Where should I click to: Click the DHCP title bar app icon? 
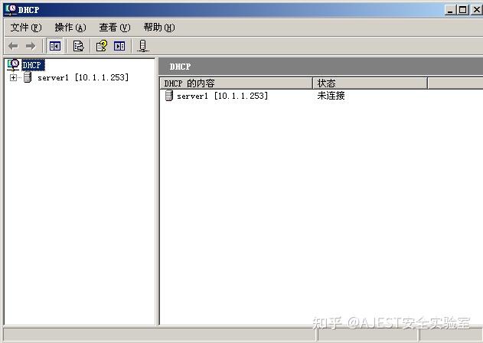pyautogui.click(x=11, y=10)
